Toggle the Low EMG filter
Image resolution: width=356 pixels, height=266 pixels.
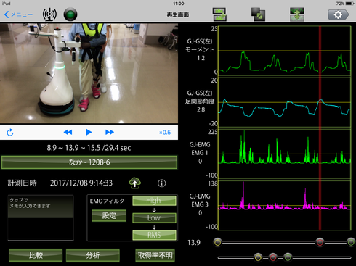point(154,217)
